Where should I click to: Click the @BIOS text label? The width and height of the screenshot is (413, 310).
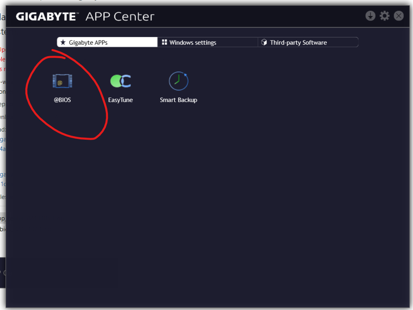coord(62,100)
